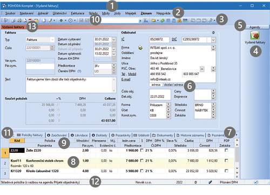Switch to the Likvidace tab
The height and width of the screenshot is (195, 270).
coord(79,135)
